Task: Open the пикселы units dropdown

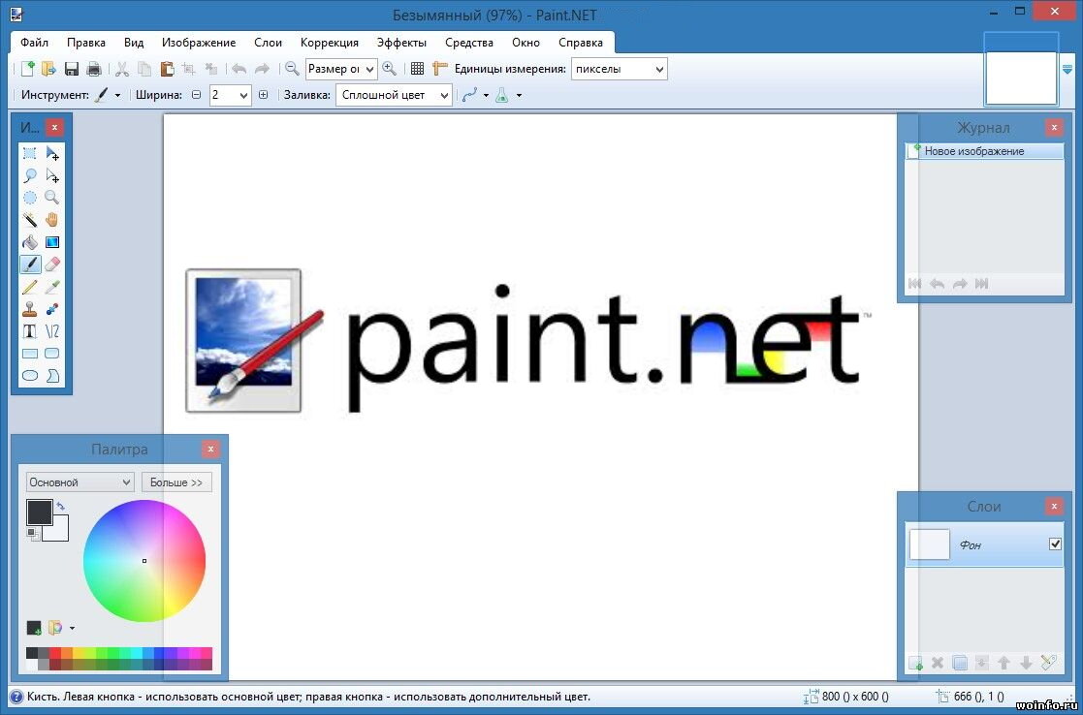Action: tap(619, 69)
